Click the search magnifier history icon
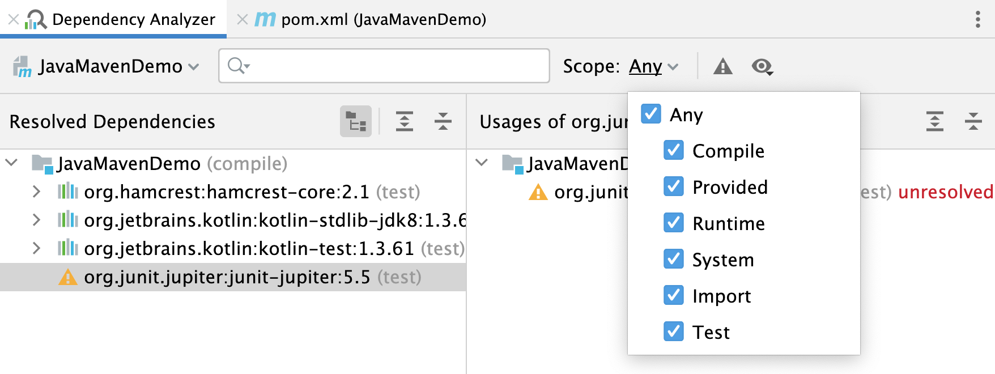 pos(238,66)
